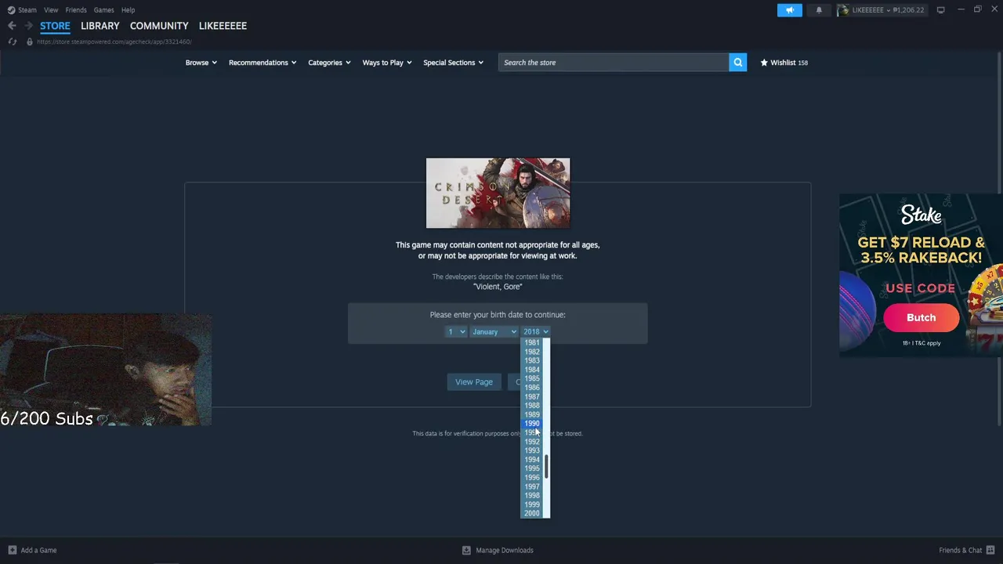The width and height of the screenshot is (1003, 564).
Task: Select 1986 in year list
Action: [x=532, y=388]
